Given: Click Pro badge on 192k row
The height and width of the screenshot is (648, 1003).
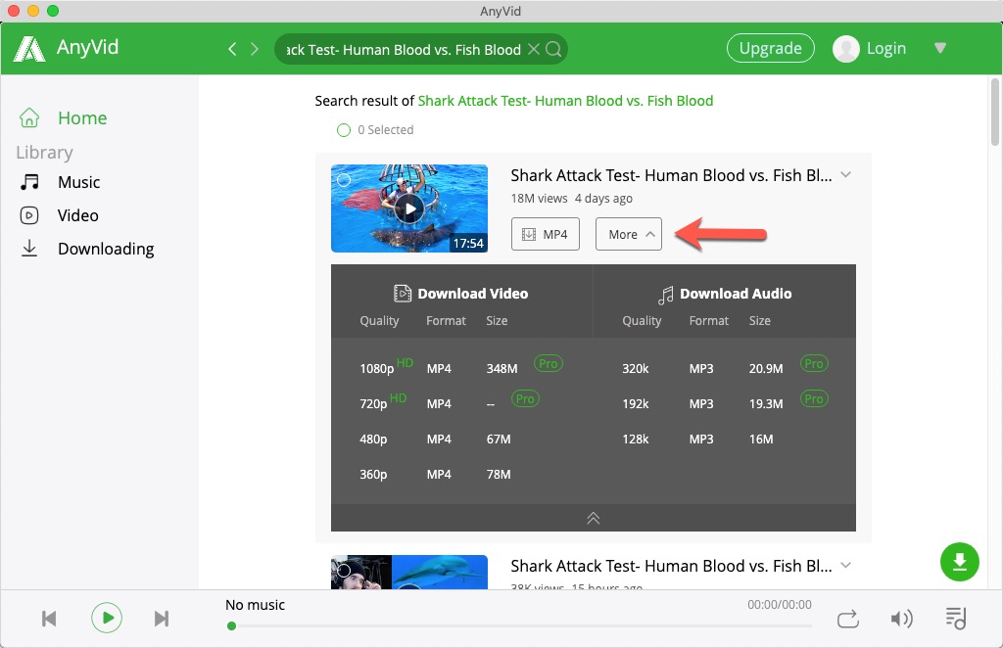Looking at the screenshot, I should tap(814, 398).
